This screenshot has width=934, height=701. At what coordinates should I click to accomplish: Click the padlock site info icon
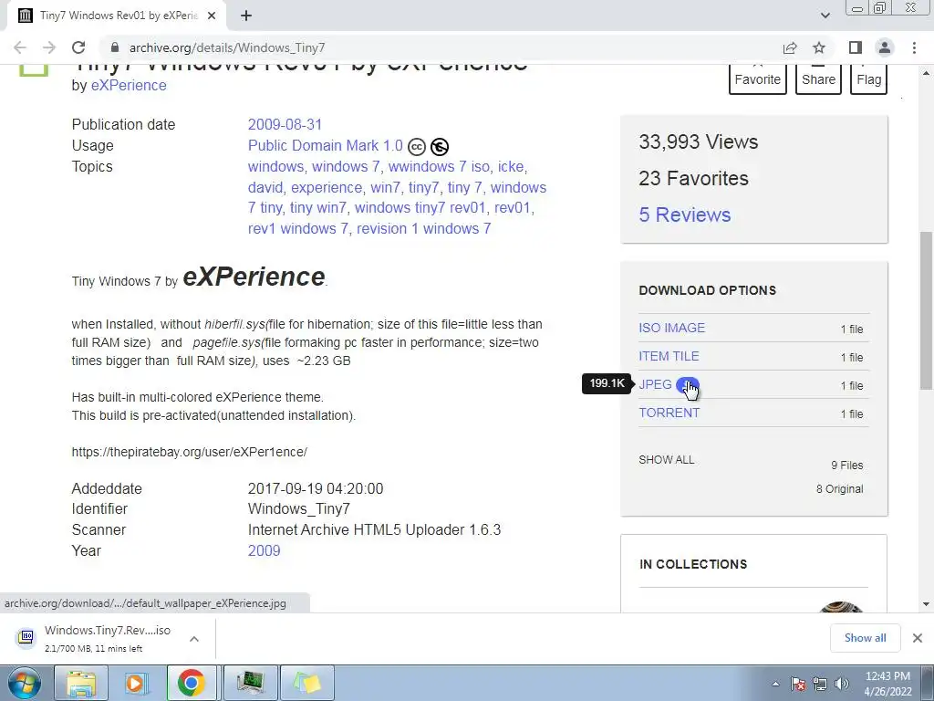(115, 47)
